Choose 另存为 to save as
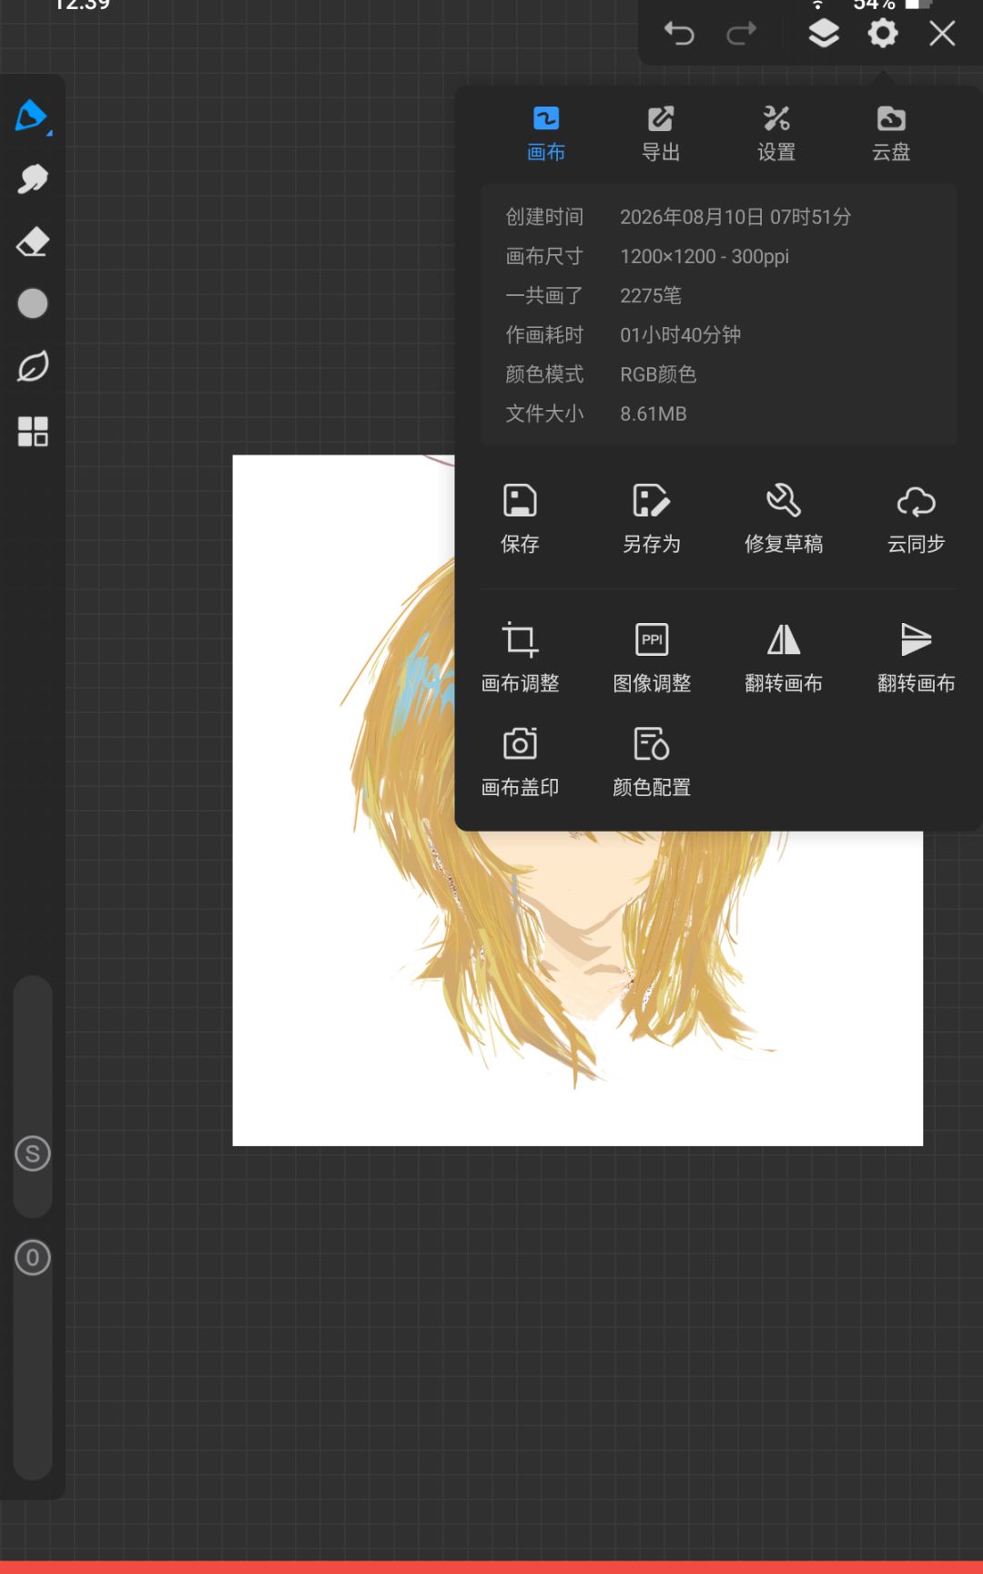983x1574 pixels. 652,518
